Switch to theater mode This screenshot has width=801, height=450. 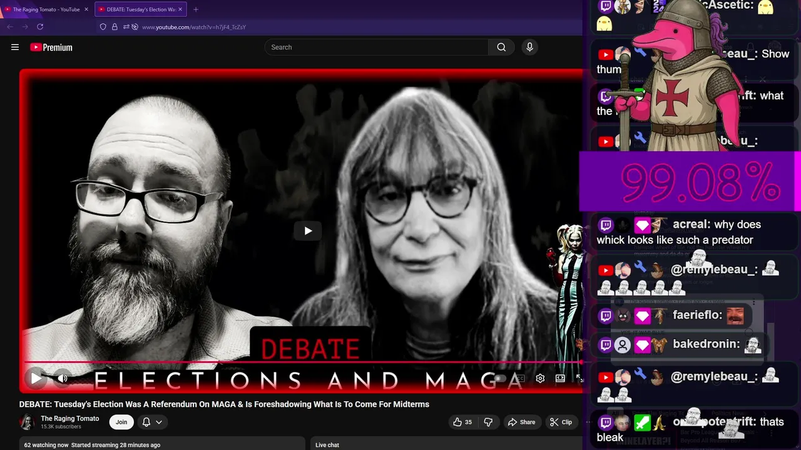point(560,378)
